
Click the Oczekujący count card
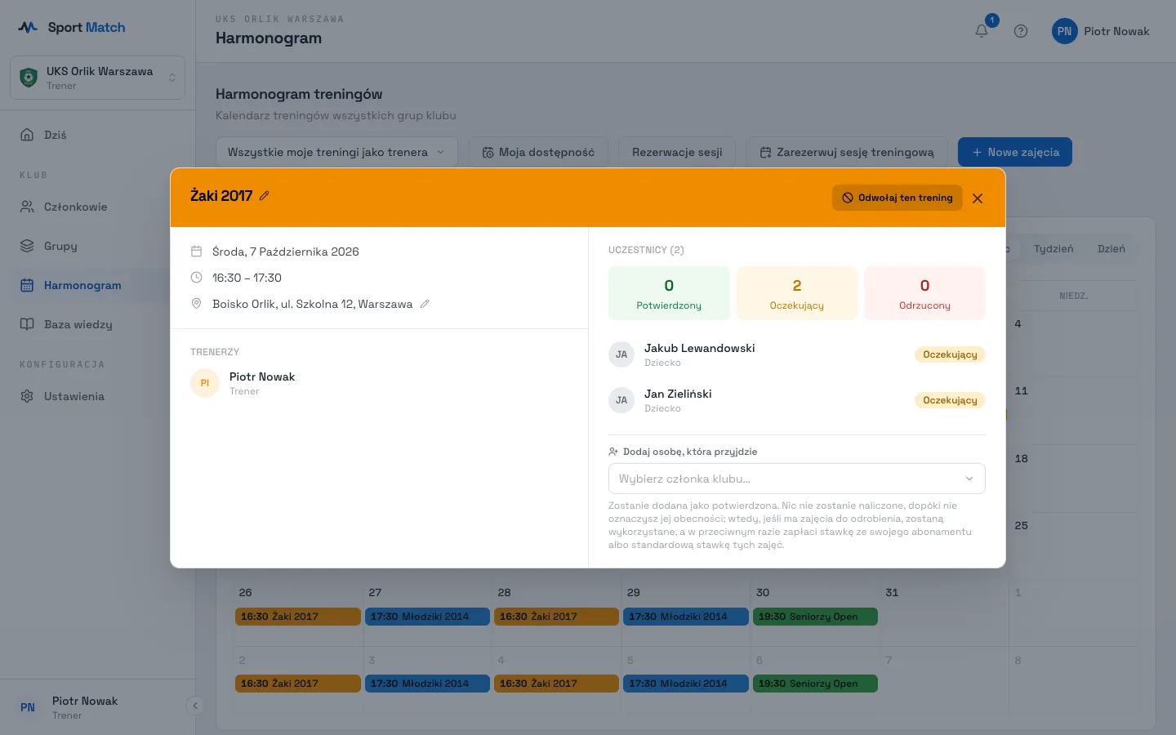tap(797, 293)
